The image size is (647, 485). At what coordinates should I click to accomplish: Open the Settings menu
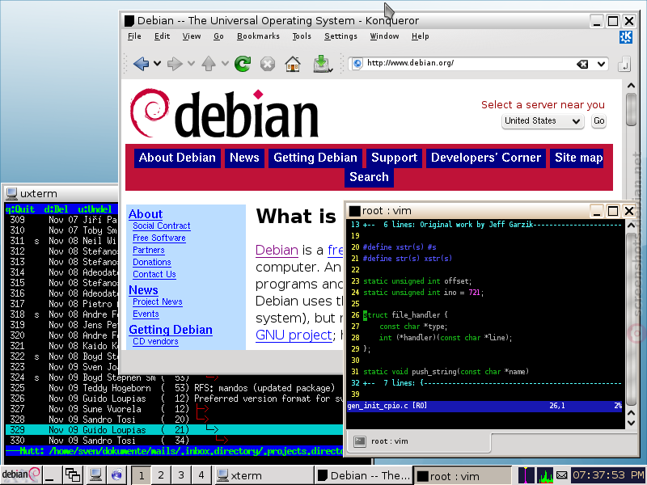click(340, 36)
